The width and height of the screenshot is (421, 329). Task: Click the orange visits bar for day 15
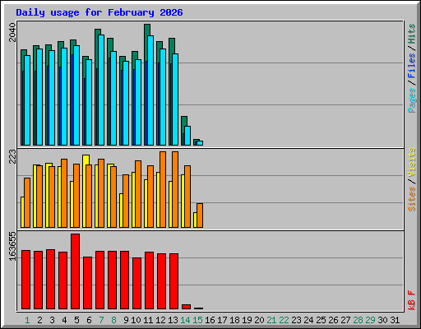pos(200,215)
